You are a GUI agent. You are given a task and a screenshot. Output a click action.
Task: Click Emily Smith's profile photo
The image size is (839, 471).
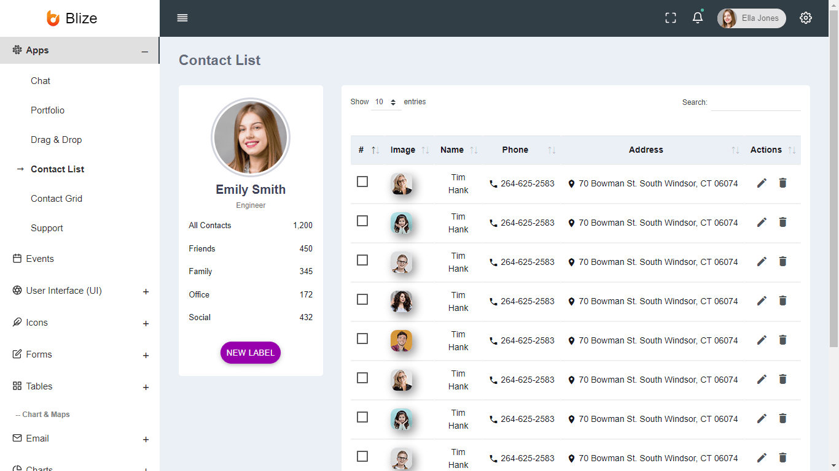click(251, 137)
